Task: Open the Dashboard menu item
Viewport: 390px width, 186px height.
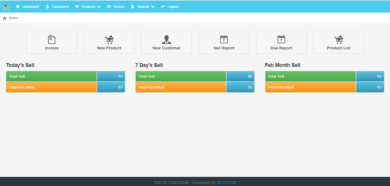Action: [28, 7]
